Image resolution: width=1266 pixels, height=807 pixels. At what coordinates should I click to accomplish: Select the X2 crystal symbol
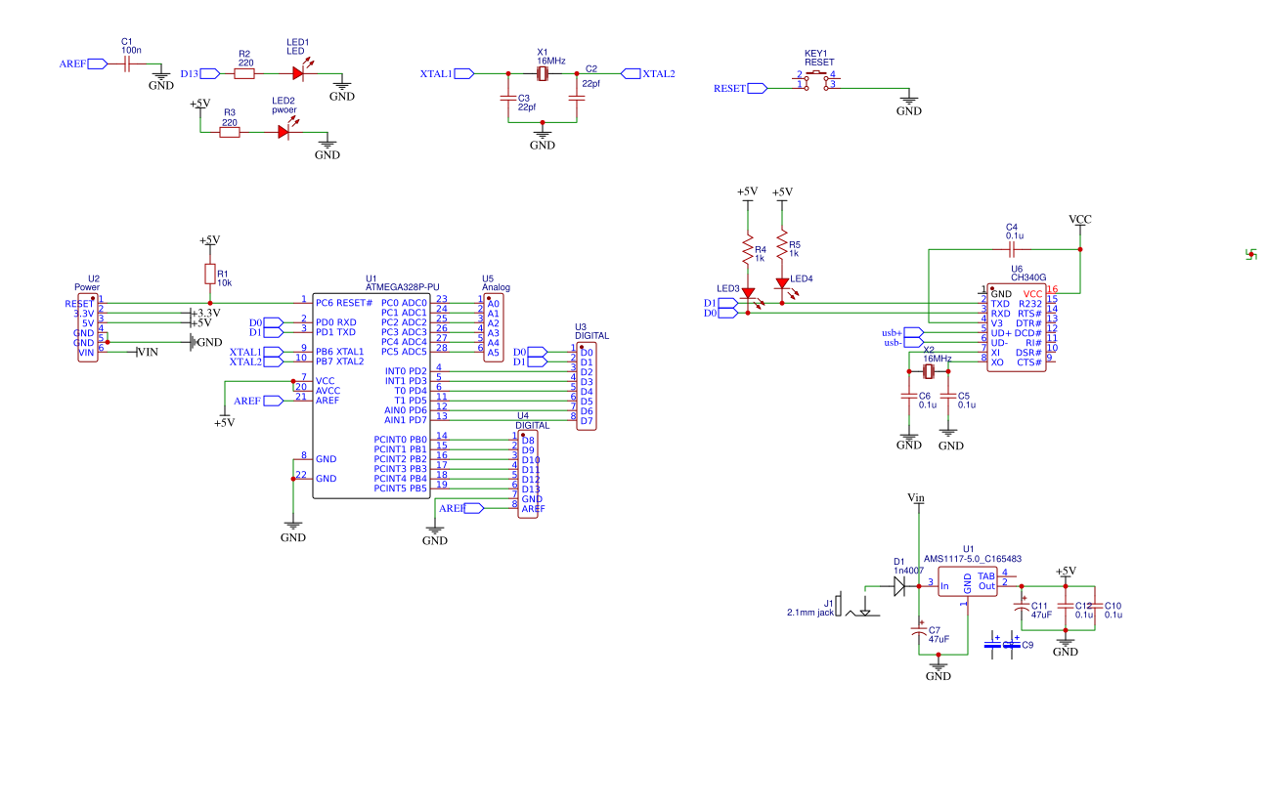(x=930, y=372)
